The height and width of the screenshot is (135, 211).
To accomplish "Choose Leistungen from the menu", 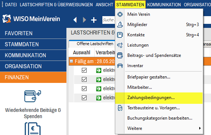I will [159, 45].
